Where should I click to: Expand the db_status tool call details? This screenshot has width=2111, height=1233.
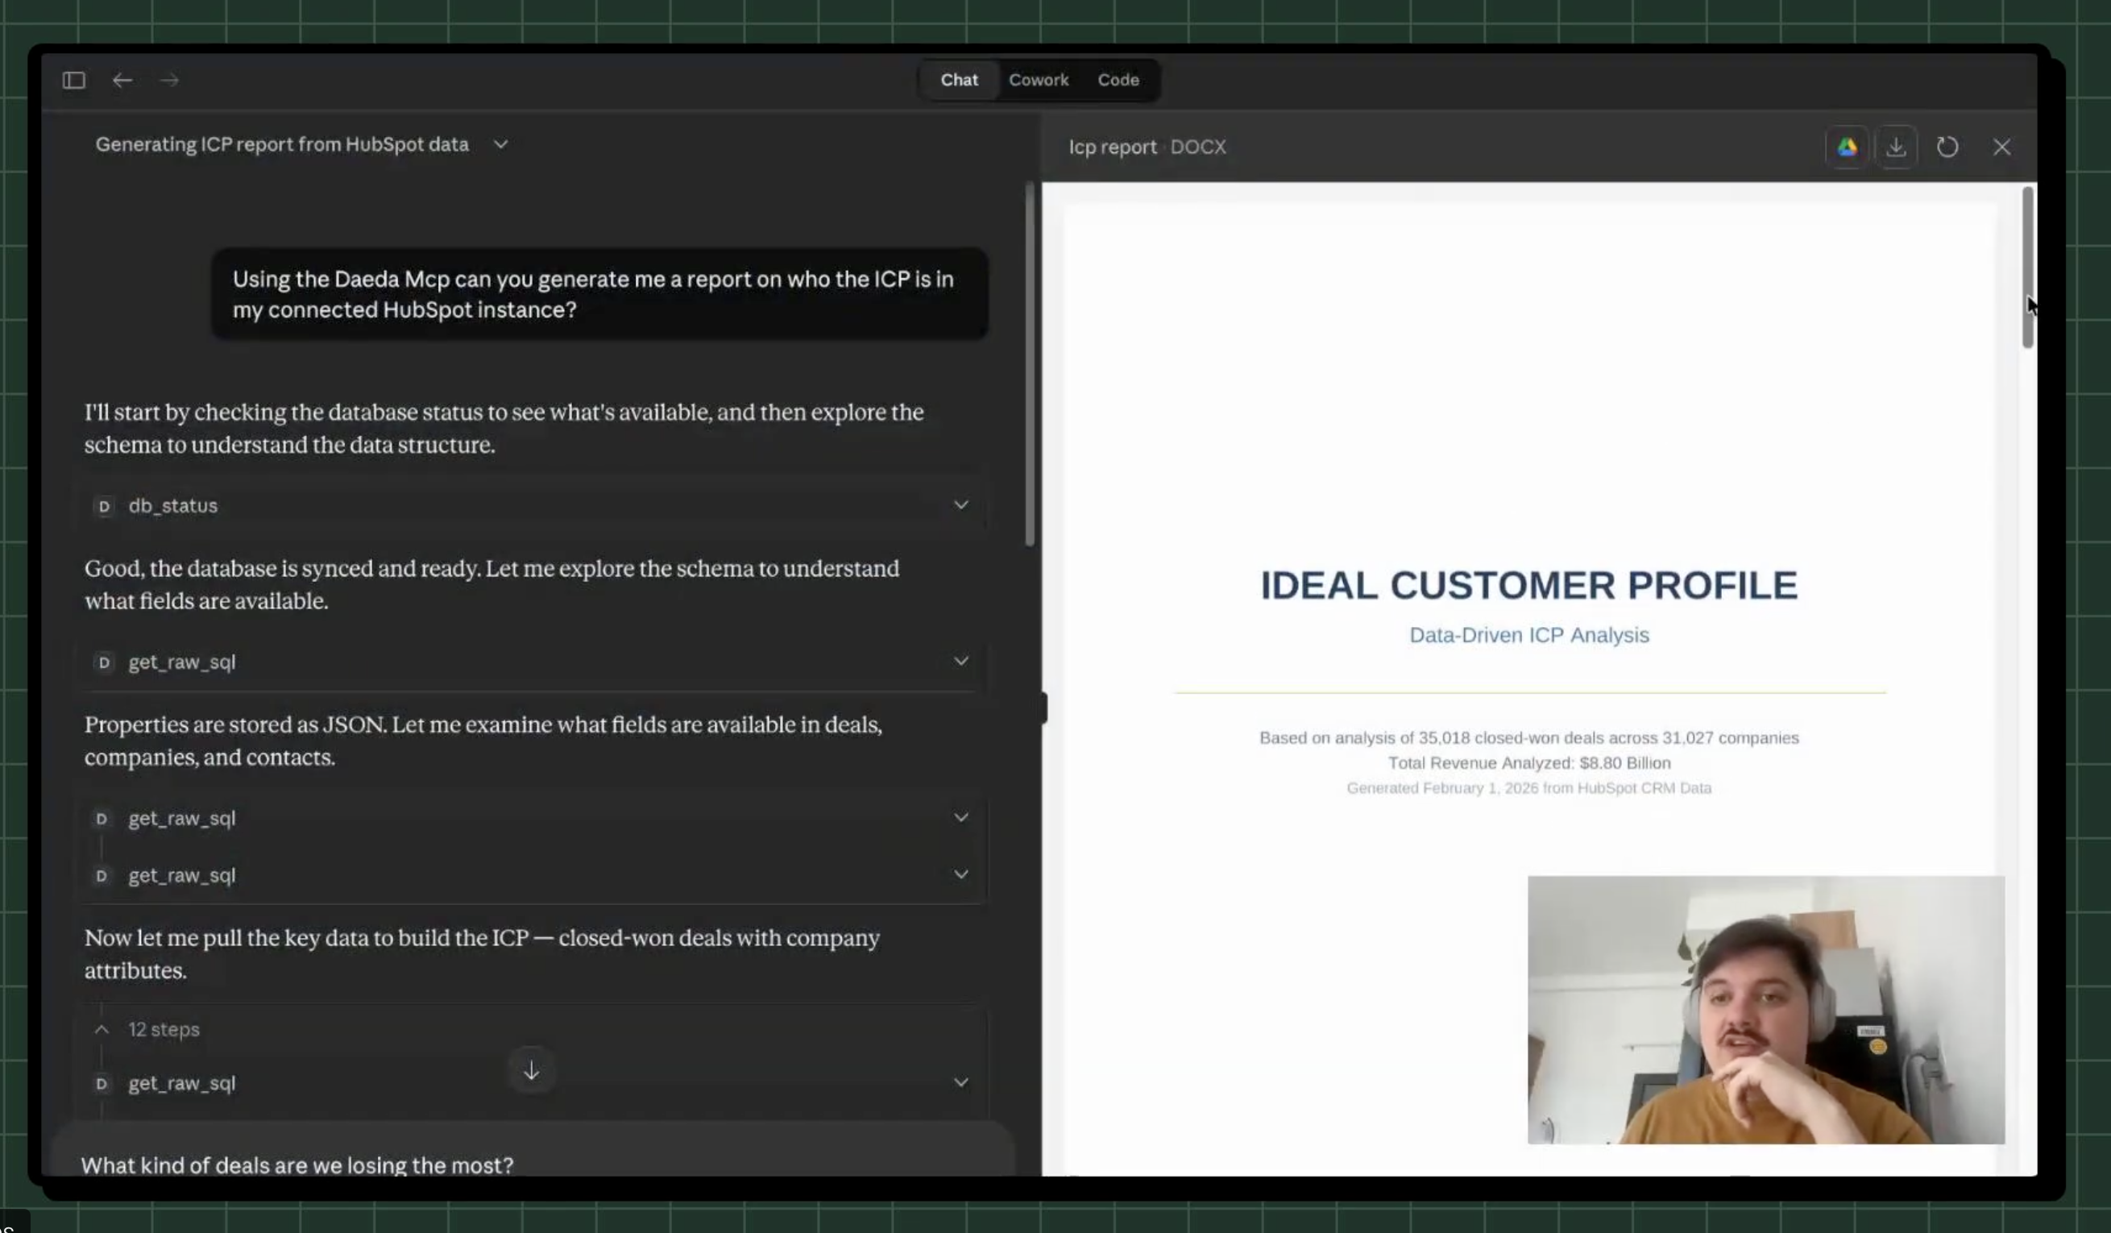tap(962, 504)
